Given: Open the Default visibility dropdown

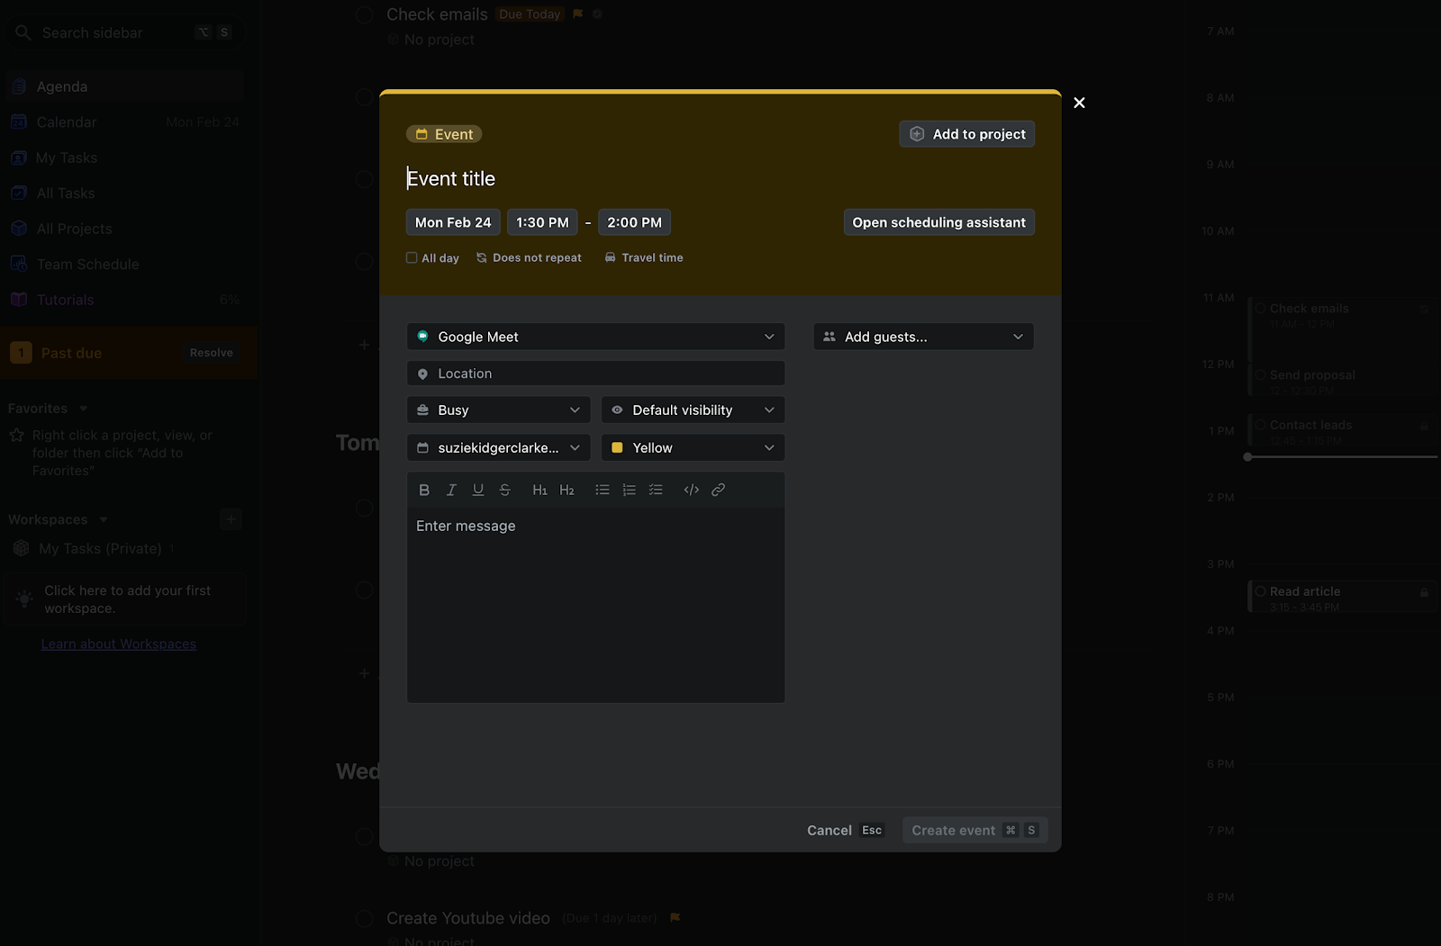Looking at the screenshot, I should [693, 410].
